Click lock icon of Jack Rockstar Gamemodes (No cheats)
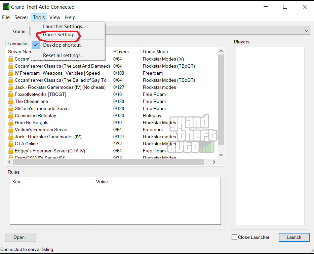This screenshot has height=254, width=314. pyautogui.click(x=11, y=87)
